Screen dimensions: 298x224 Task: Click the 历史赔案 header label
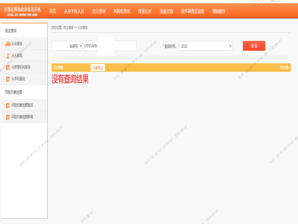(58, 68)
